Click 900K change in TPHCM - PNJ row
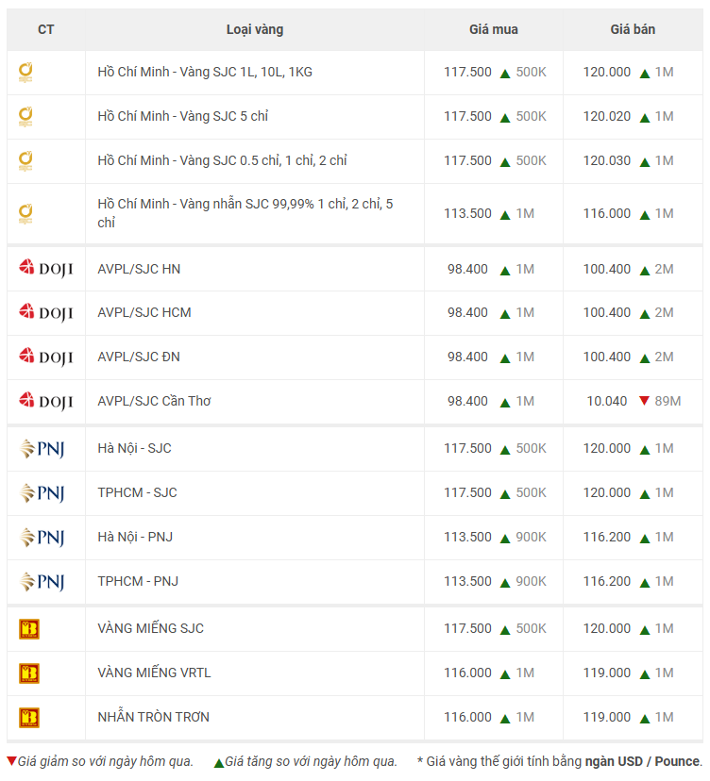Screen dimensions: 710x781 tap(531, 582)
